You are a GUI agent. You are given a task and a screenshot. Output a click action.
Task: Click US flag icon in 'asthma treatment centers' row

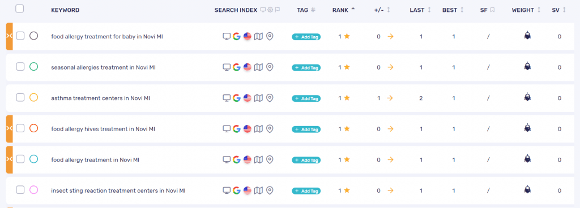(x=248, y=98)
